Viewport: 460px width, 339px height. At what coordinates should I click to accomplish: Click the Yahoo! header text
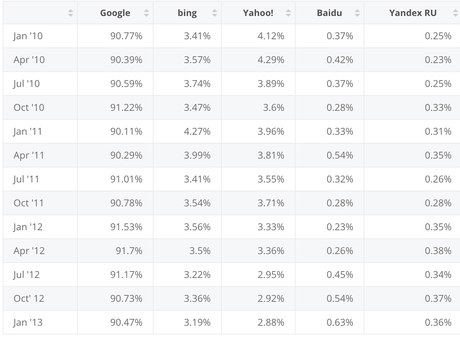point(258,13)
